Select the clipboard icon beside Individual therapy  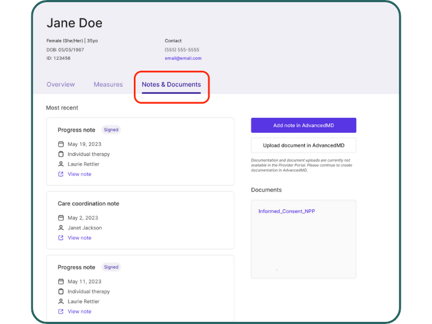click(61, 153)
